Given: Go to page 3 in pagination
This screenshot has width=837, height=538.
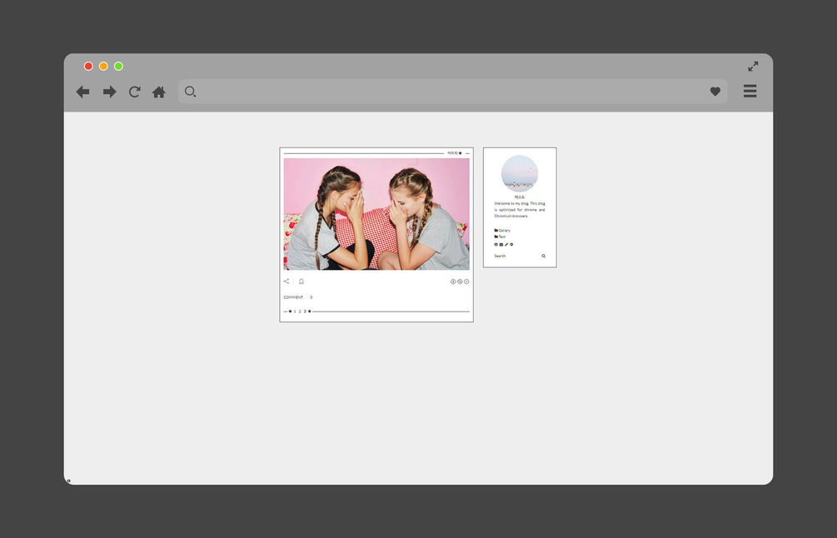Looking at the screenshot, I should coord(305,311).
